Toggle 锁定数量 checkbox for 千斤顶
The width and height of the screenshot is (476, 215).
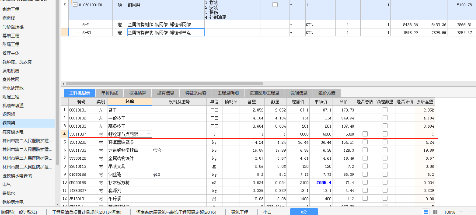[385, 198]
